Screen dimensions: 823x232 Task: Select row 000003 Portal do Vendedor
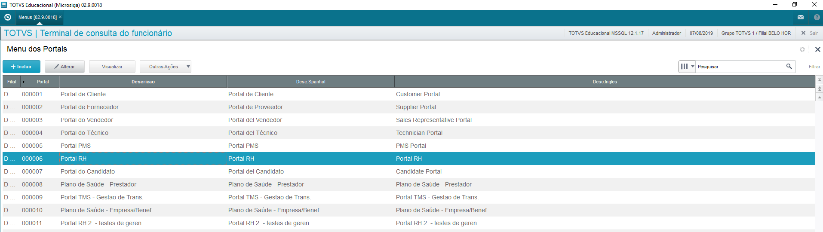click(409, 120)
